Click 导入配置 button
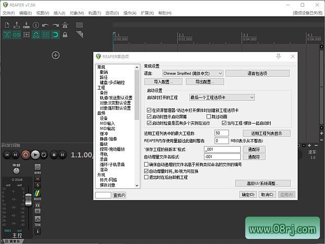Image resolution: width=325 pixels, height=244 pixels. point(163,82)
